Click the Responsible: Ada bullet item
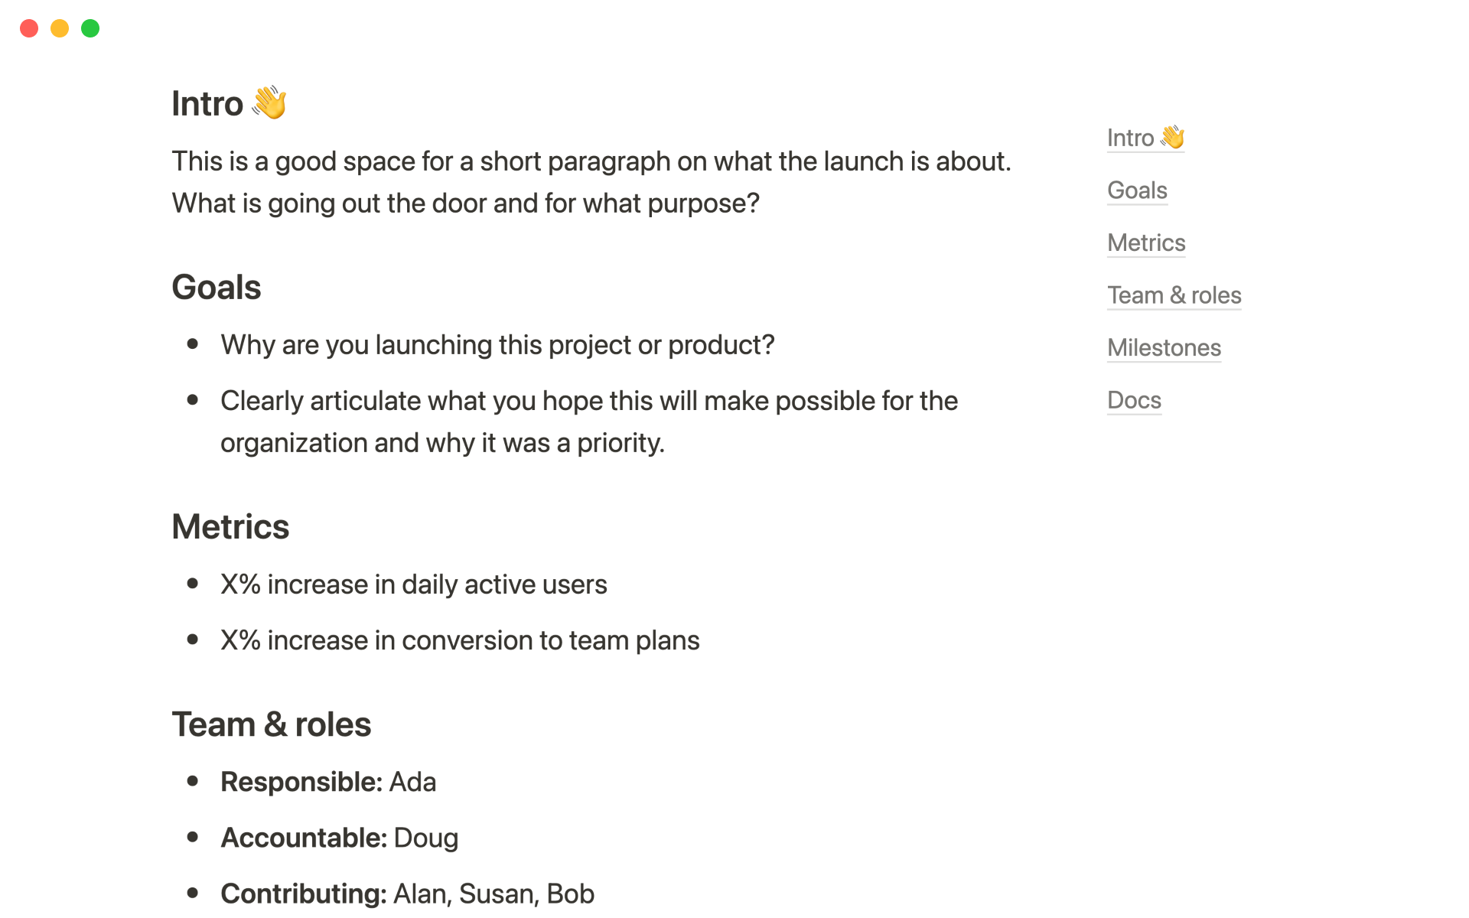The height and width of the screenshot is (918, 1469). point(328,782)
